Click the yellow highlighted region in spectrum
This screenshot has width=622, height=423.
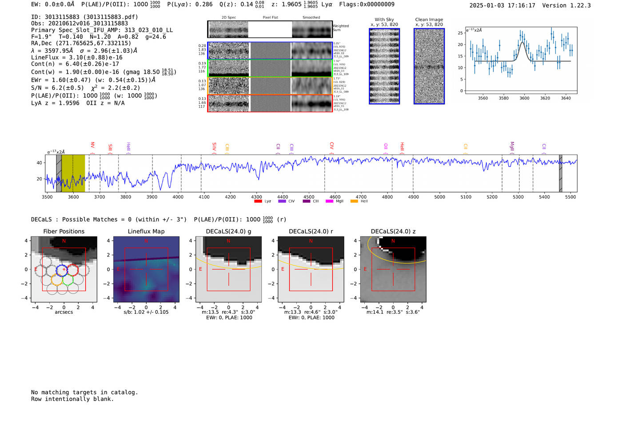pos(73,173)
